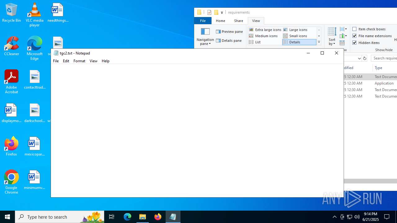Open the Help menu in Notepad
Image resolution: width=397 pixels, height=223 pixels.
105,61
